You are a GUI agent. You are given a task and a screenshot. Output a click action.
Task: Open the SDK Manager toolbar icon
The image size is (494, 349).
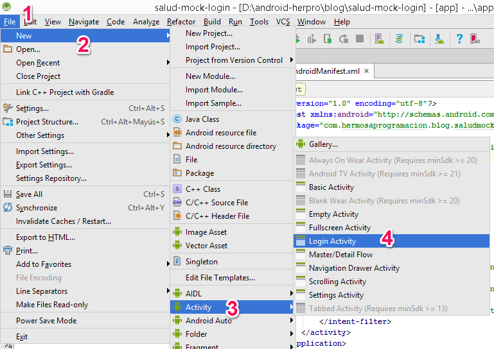[439, 39]
